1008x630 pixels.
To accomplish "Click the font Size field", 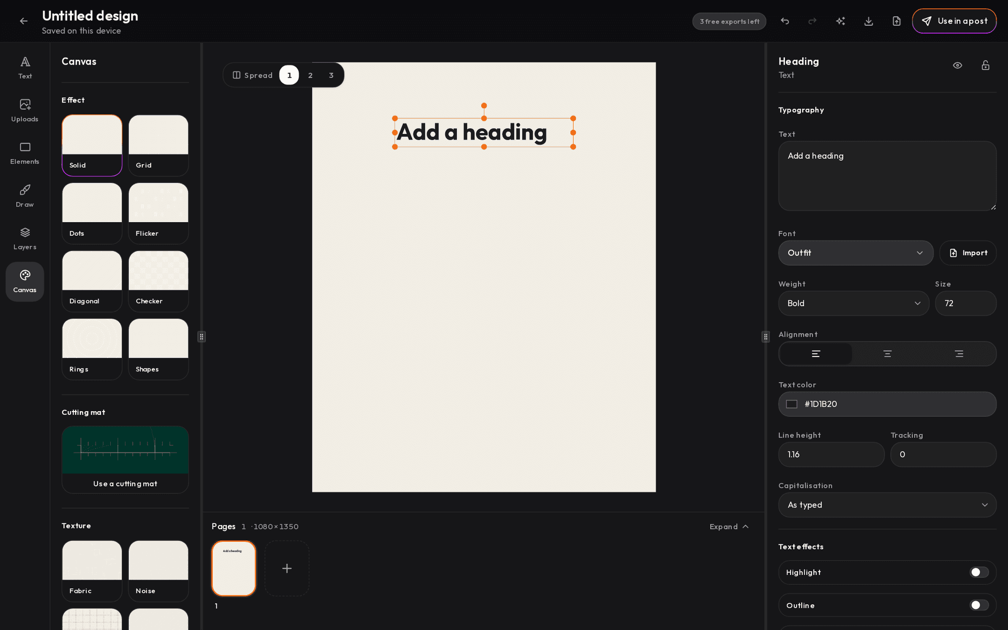I will (965, 303).
